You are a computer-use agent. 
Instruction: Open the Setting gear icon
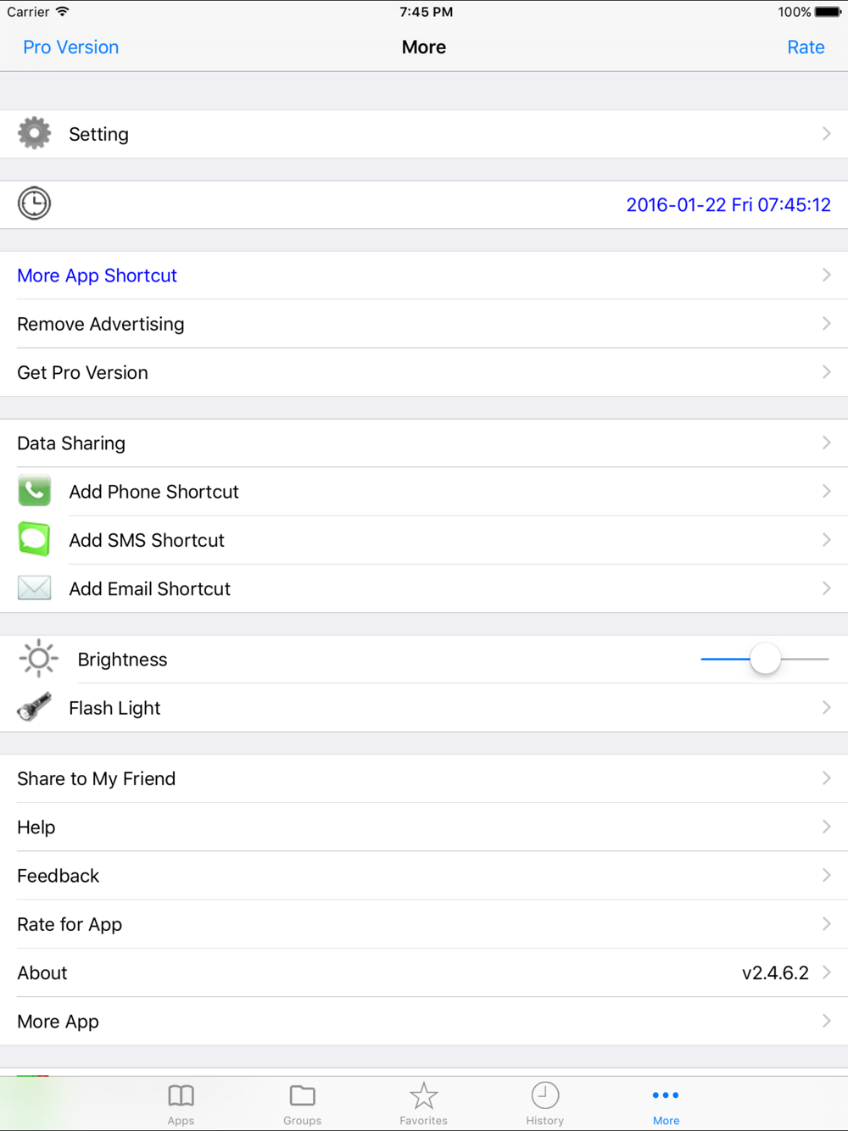pyautogui.click(x=34, y=134)
